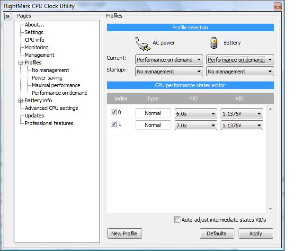Open the Settings page
Image resolution: width=303 pixels, height=251 pixels.
coord(34,32)
